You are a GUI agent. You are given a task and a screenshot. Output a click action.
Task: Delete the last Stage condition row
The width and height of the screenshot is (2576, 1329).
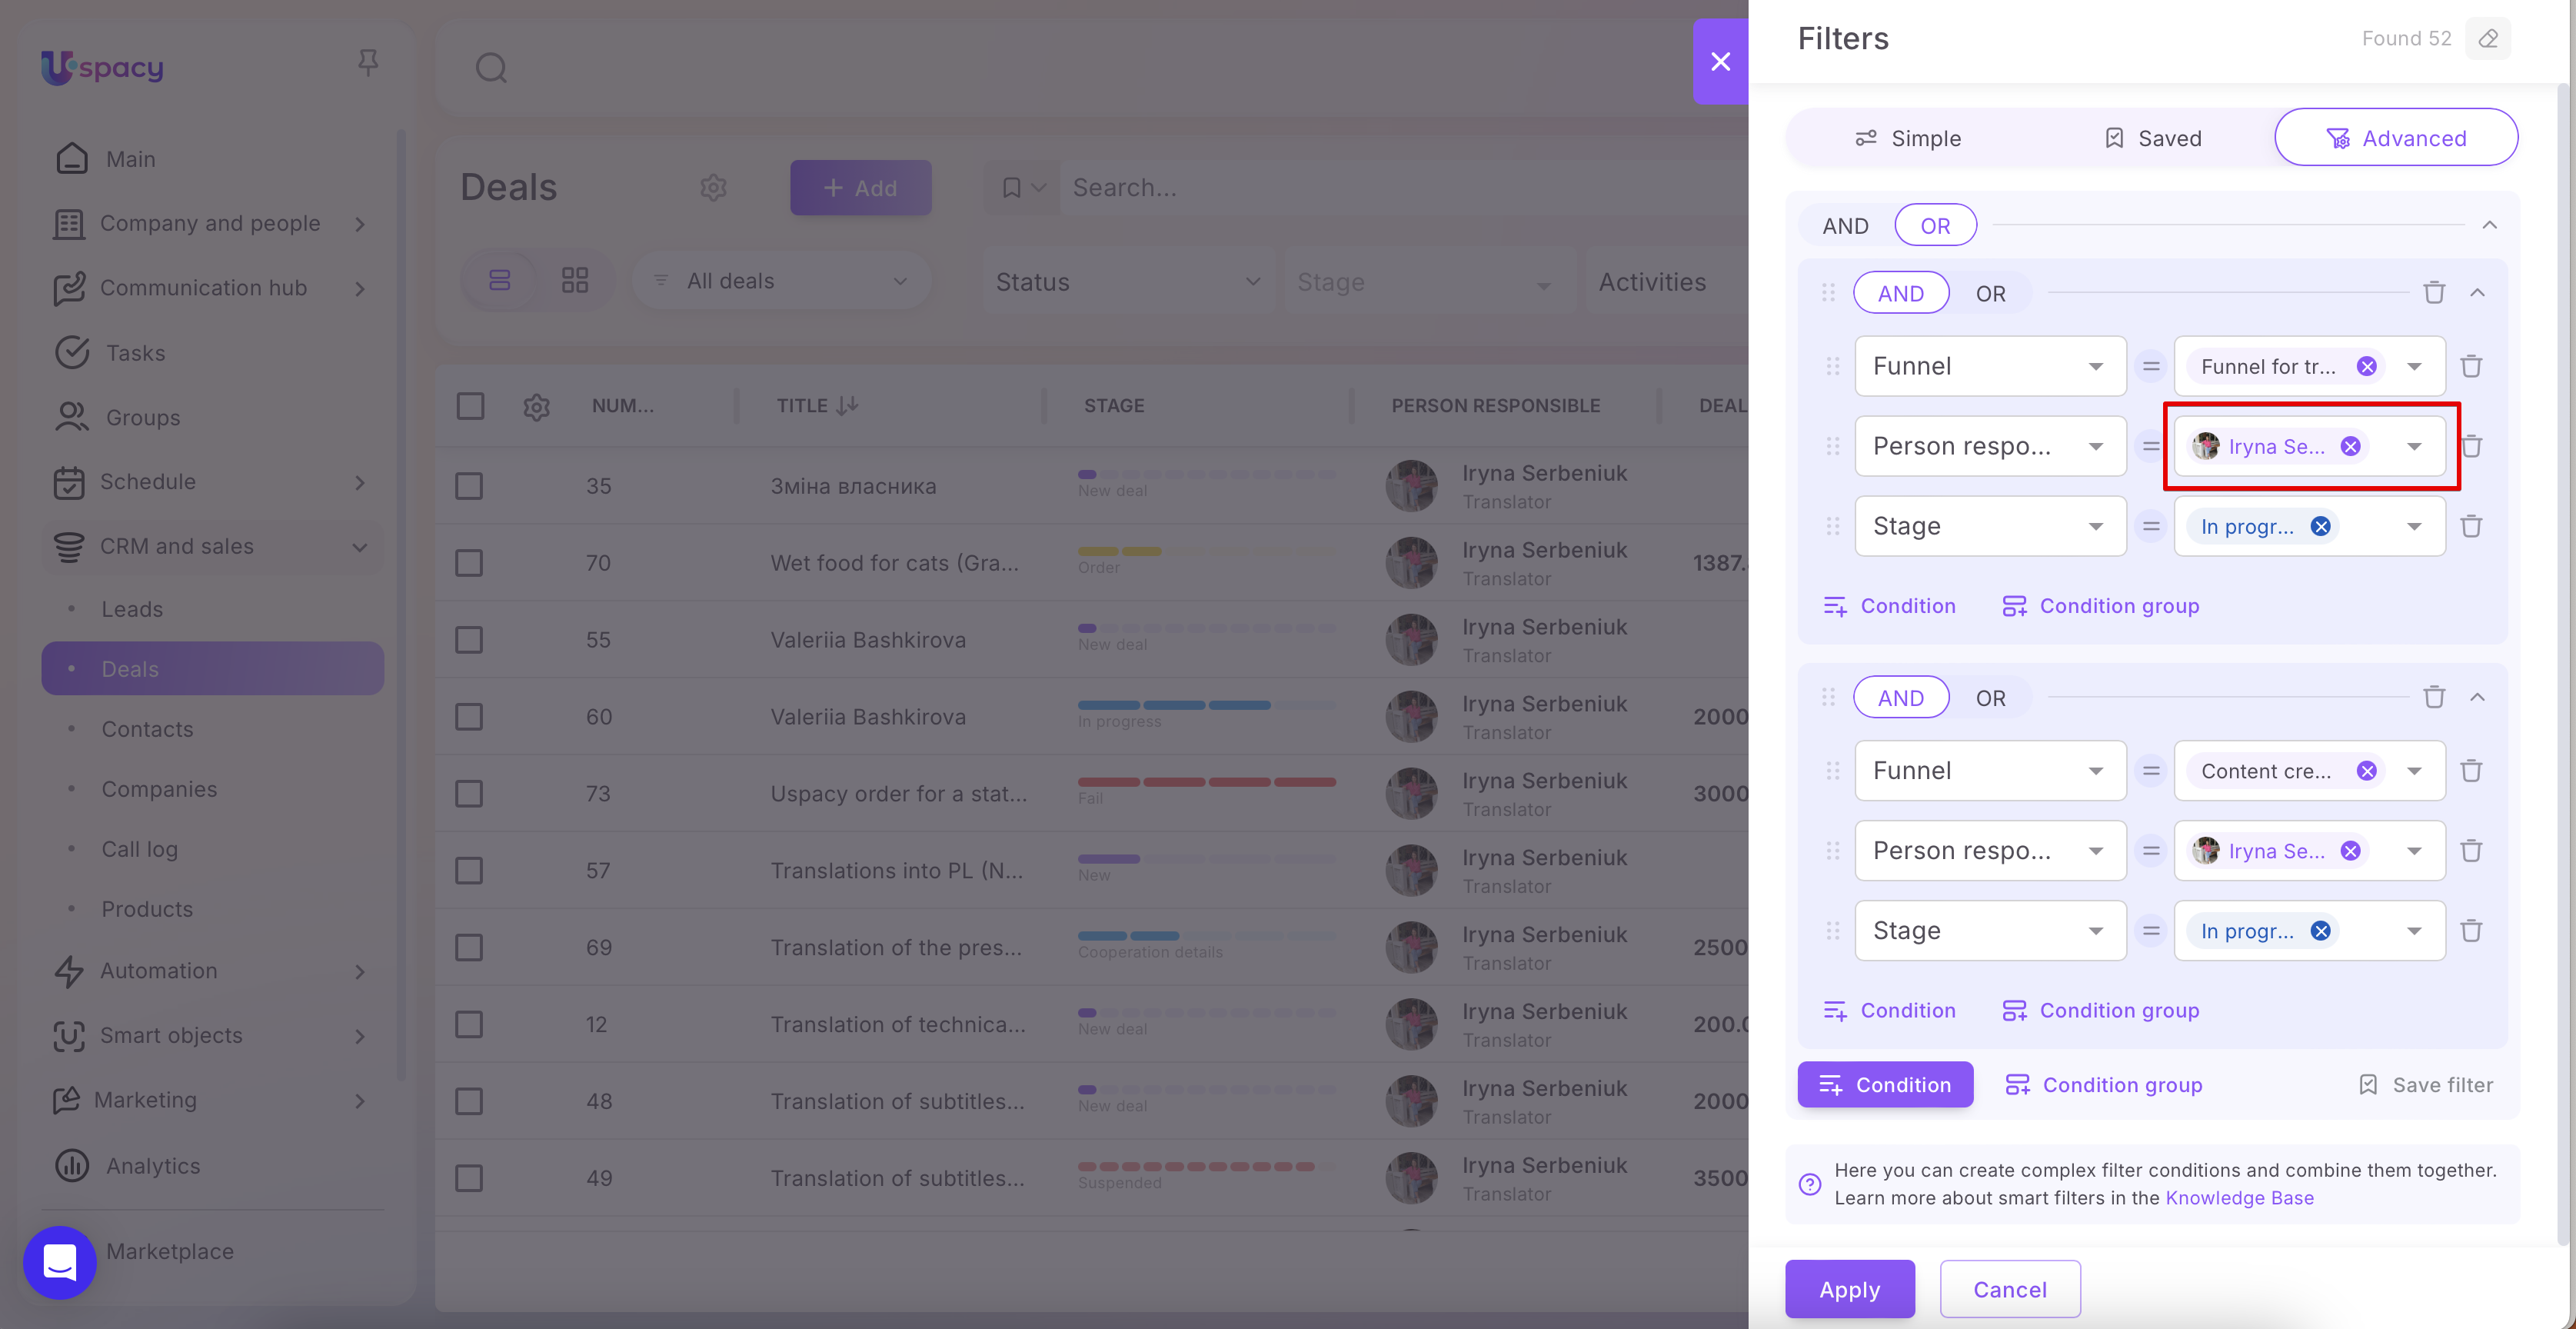(x=2471, y=931)
